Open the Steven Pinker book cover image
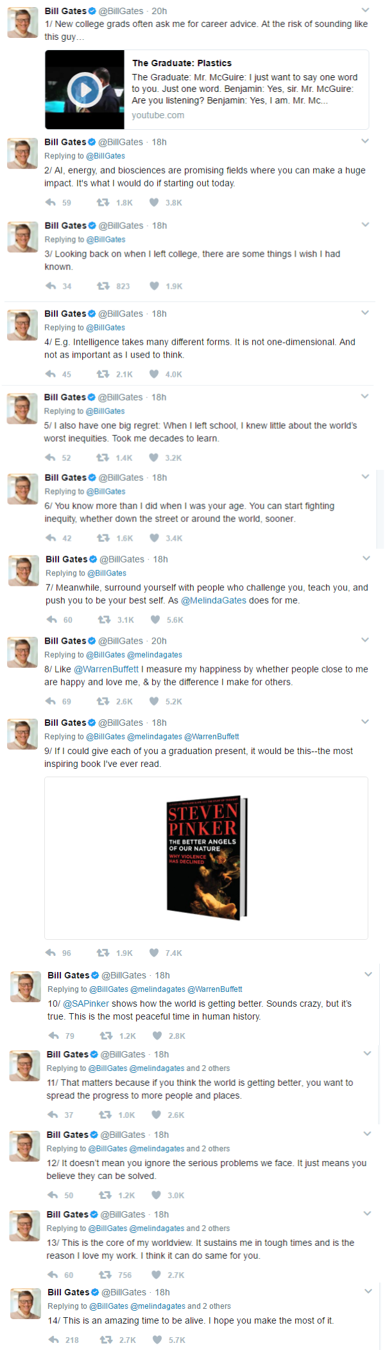385x1350 pixels. (207, 858)
